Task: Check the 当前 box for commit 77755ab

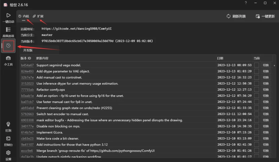Action: point(256,90)
